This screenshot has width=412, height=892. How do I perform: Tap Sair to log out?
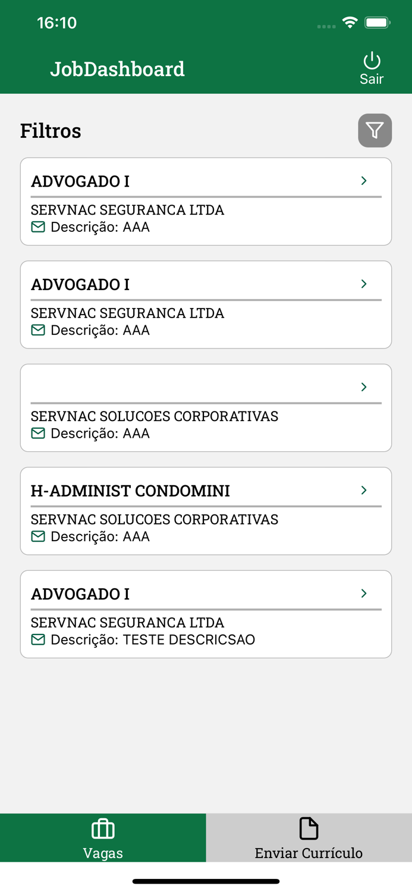pos(372,78)
